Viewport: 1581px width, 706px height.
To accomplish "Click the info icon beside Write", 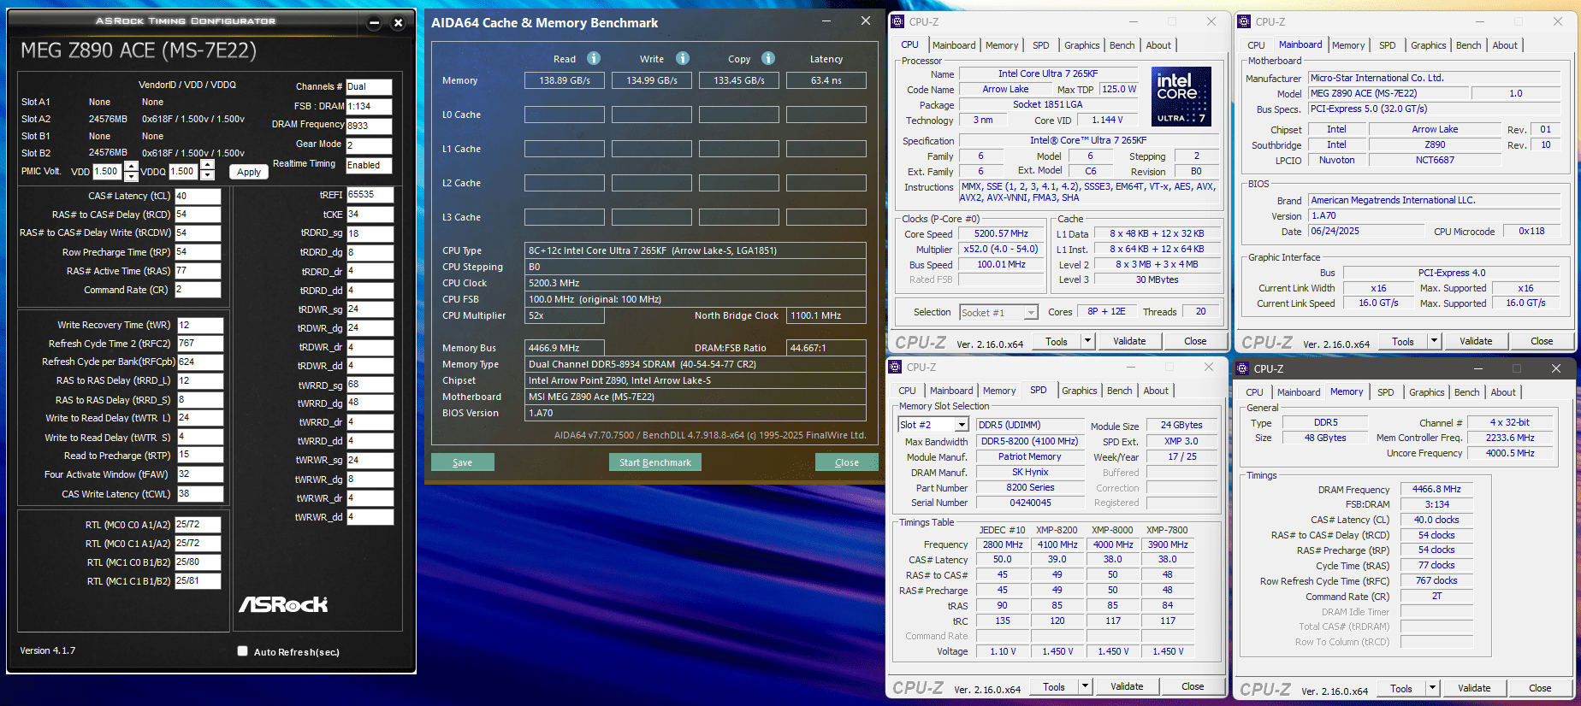I will 682,58.
